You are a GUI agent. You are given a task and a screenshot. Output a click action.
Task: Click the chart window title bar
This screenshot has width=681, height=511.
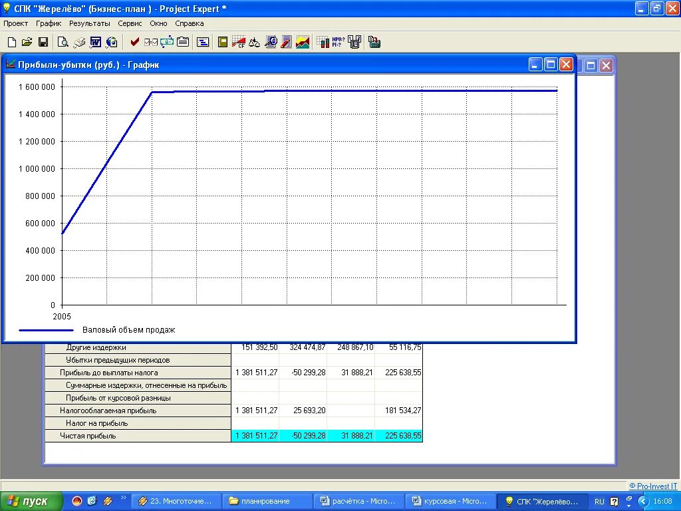point(265,65)
